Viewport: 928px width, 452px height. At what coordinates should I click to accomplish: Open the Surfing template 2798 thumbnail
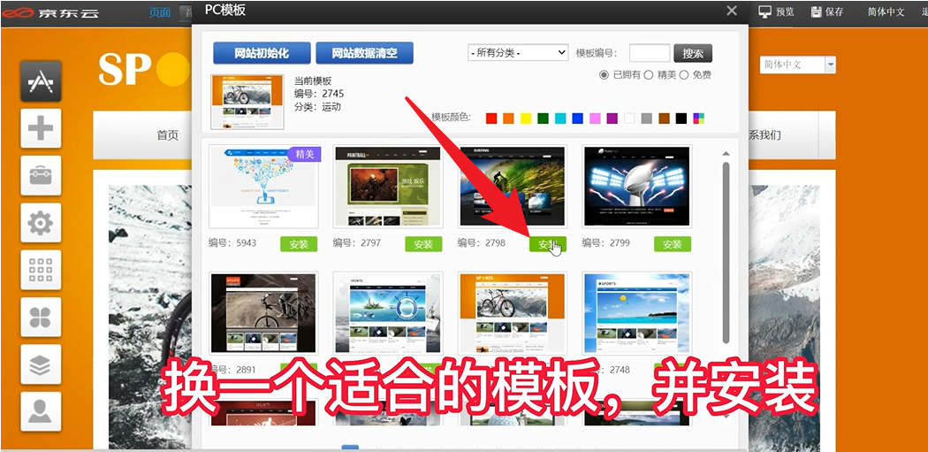tap(513, 186)
